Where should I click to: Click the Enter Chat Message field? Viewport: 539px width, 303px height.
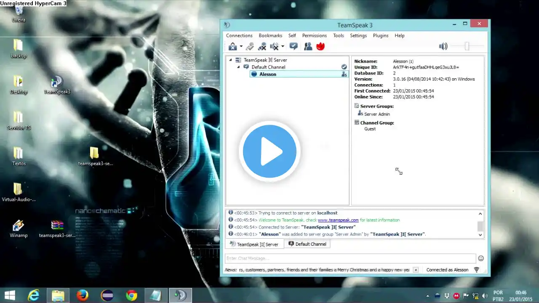coord(350,258)
